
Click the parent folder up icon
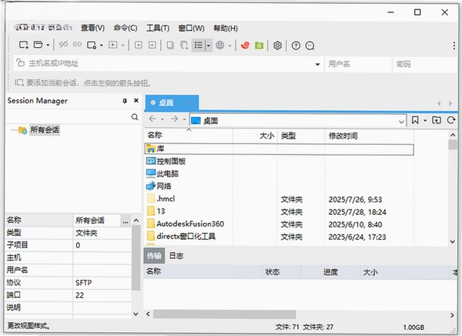pyautogui.click(x=437, y=120)
